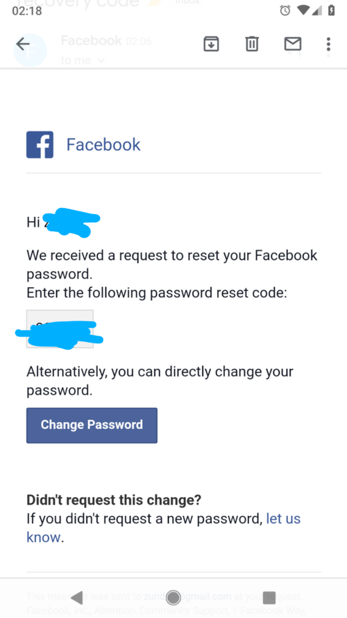Tap the Facebook sender name in header

[92, 40]
